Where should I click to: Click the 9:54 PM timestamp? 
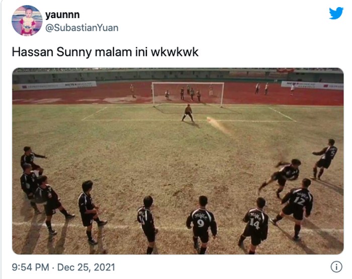pos(30,267)
